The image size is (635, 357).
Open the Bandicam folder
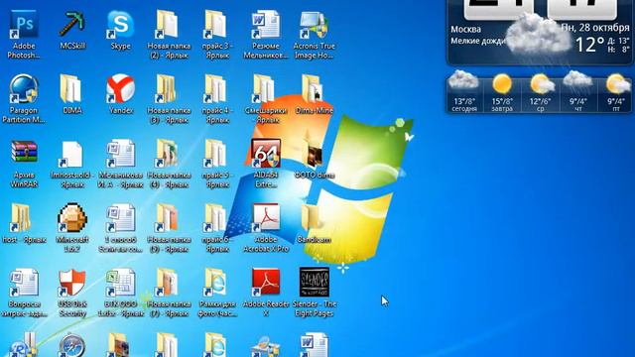coord(314,223)
